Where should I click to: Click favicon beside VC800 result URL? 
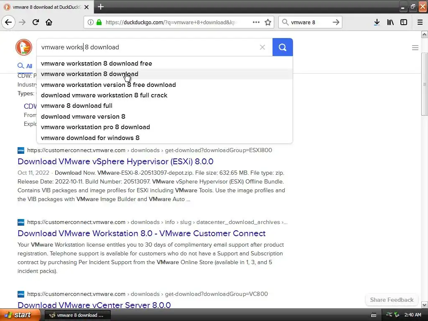coord(21,294)
